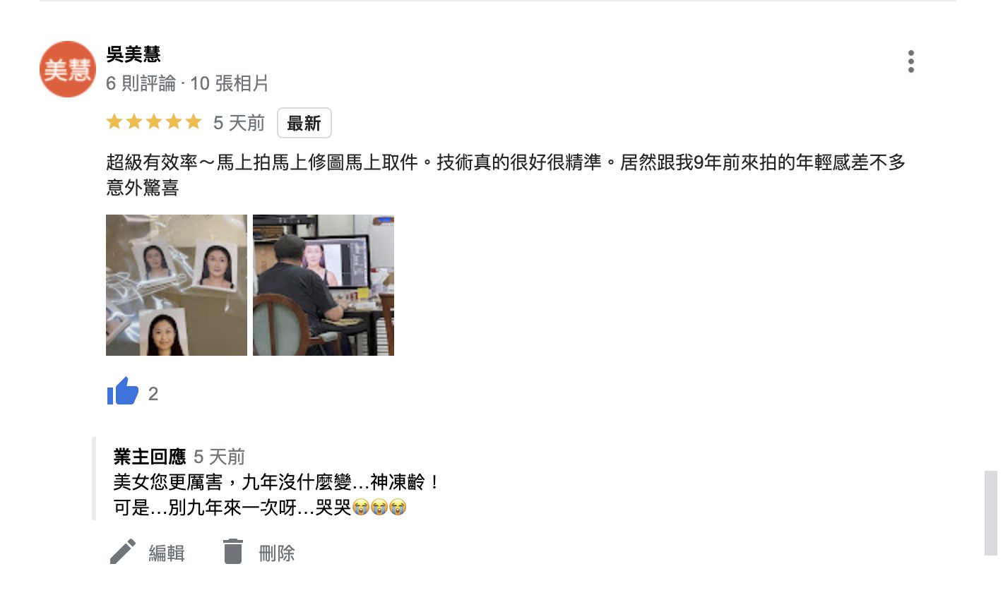Click the pencil edit icon
This screenshot has width=1003, height=600.
click(122, 551)
